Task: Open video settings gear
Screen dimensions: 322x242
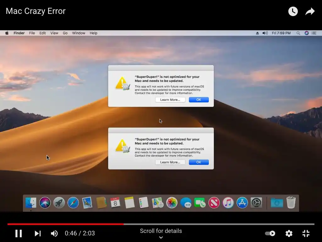Action: (289, 233)
